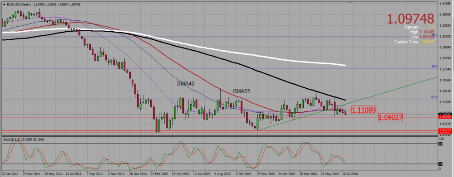The image size is (454, 177).
Task: Select the red 1.11089 price label box
Action: 364,110
